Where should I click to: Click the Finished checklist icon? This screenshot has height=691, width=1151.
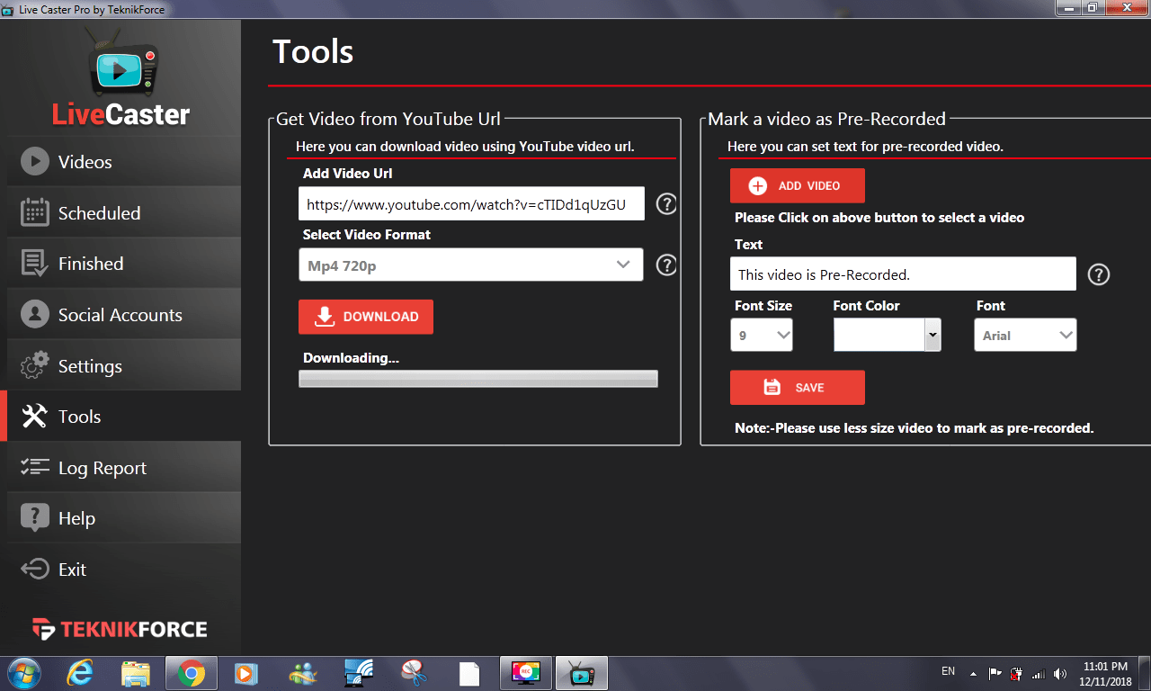35,264
